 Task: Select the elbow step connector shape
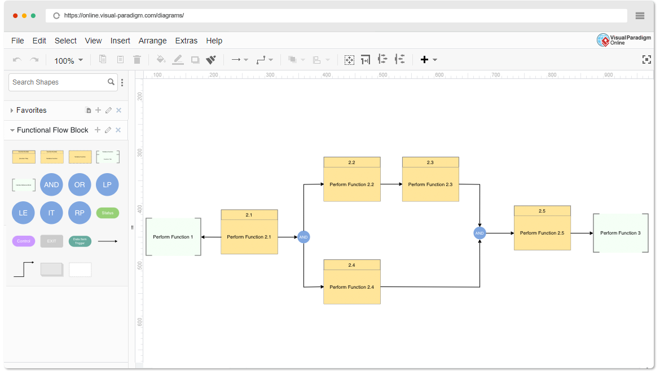[24, 270]
